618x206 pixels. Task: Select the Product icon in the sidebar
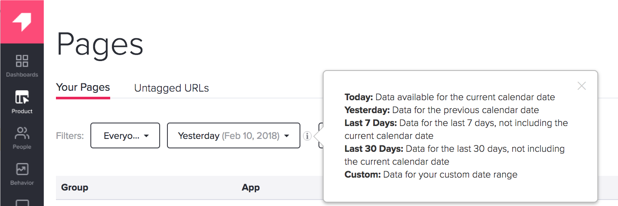pyautogui.click(x=22, y=102)
